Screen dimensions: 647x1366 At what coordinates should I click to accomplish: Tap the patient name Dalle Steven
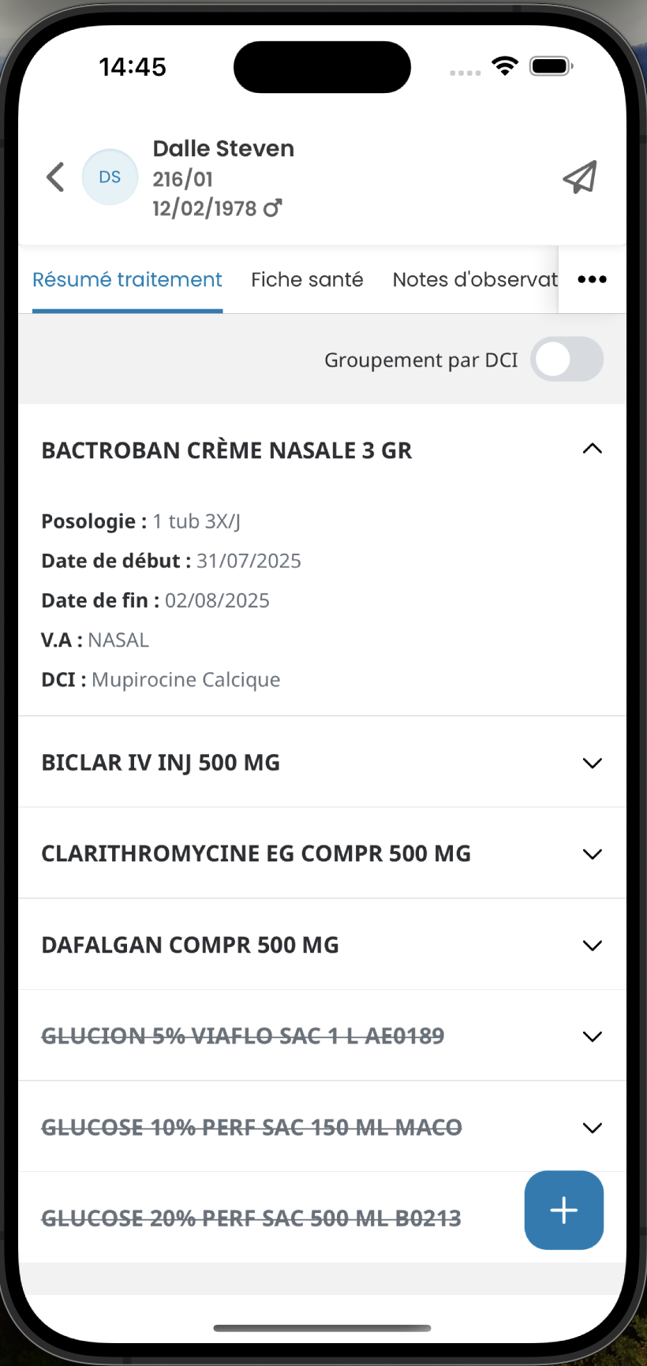(x=223, y=148)
